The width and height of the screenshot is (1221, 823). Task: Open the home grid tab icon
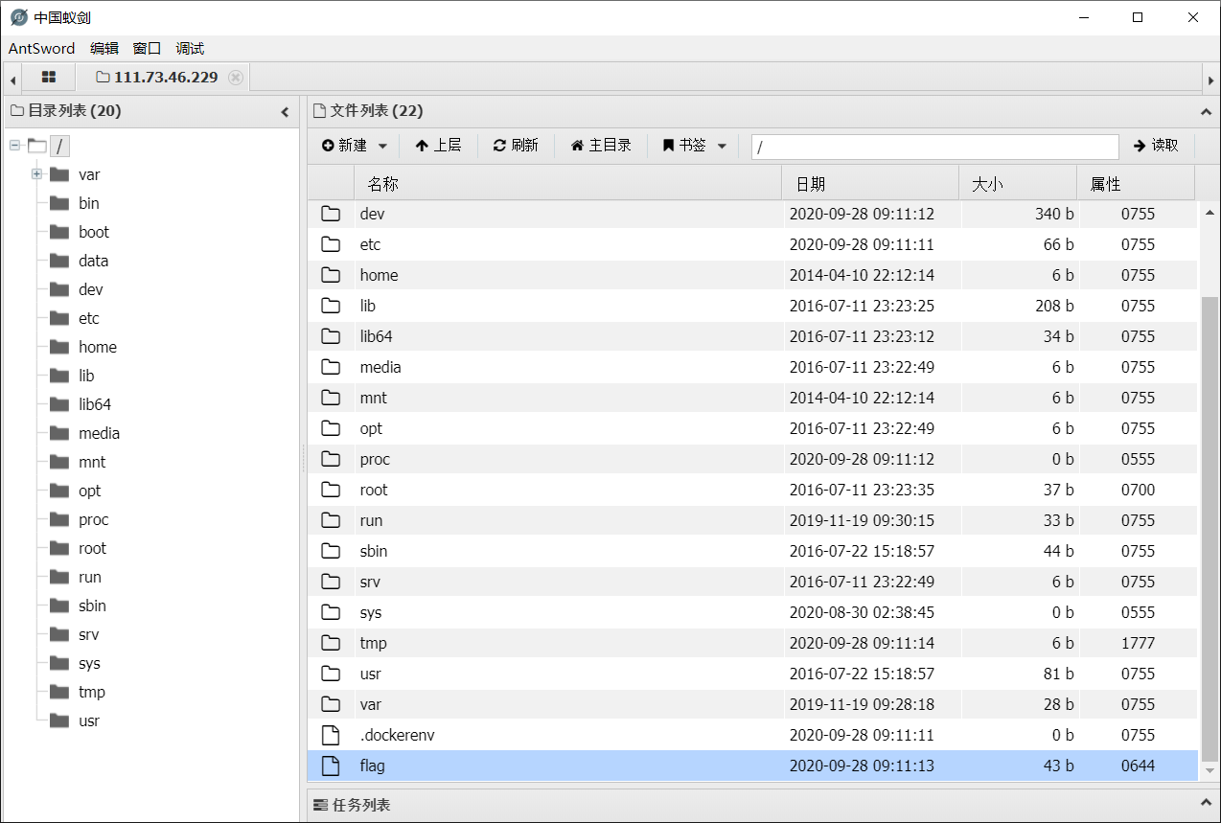(49, 78)
